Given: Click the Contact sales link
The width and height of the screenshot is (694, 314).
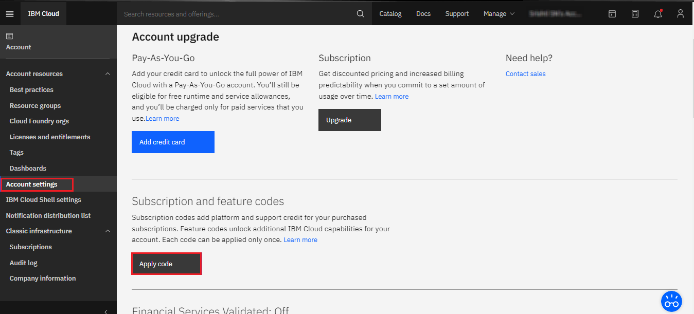Looking at the screenshot, I should (x=525, y=74).
